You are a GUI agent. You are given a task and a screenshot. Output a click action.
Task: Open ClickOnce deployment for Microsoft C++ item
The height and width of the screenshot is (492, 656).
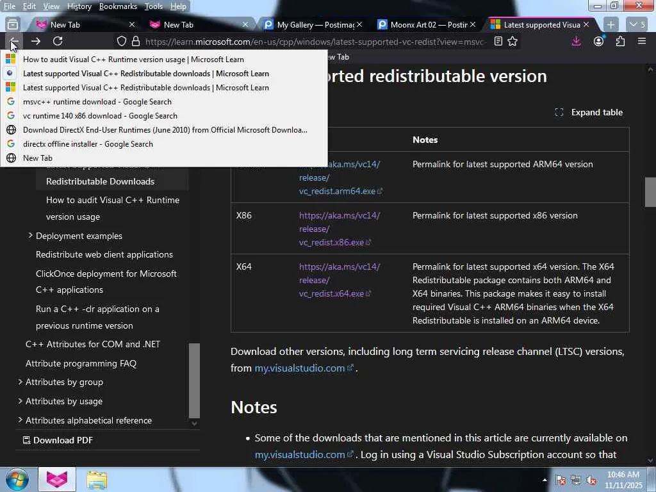click(106, 282)
